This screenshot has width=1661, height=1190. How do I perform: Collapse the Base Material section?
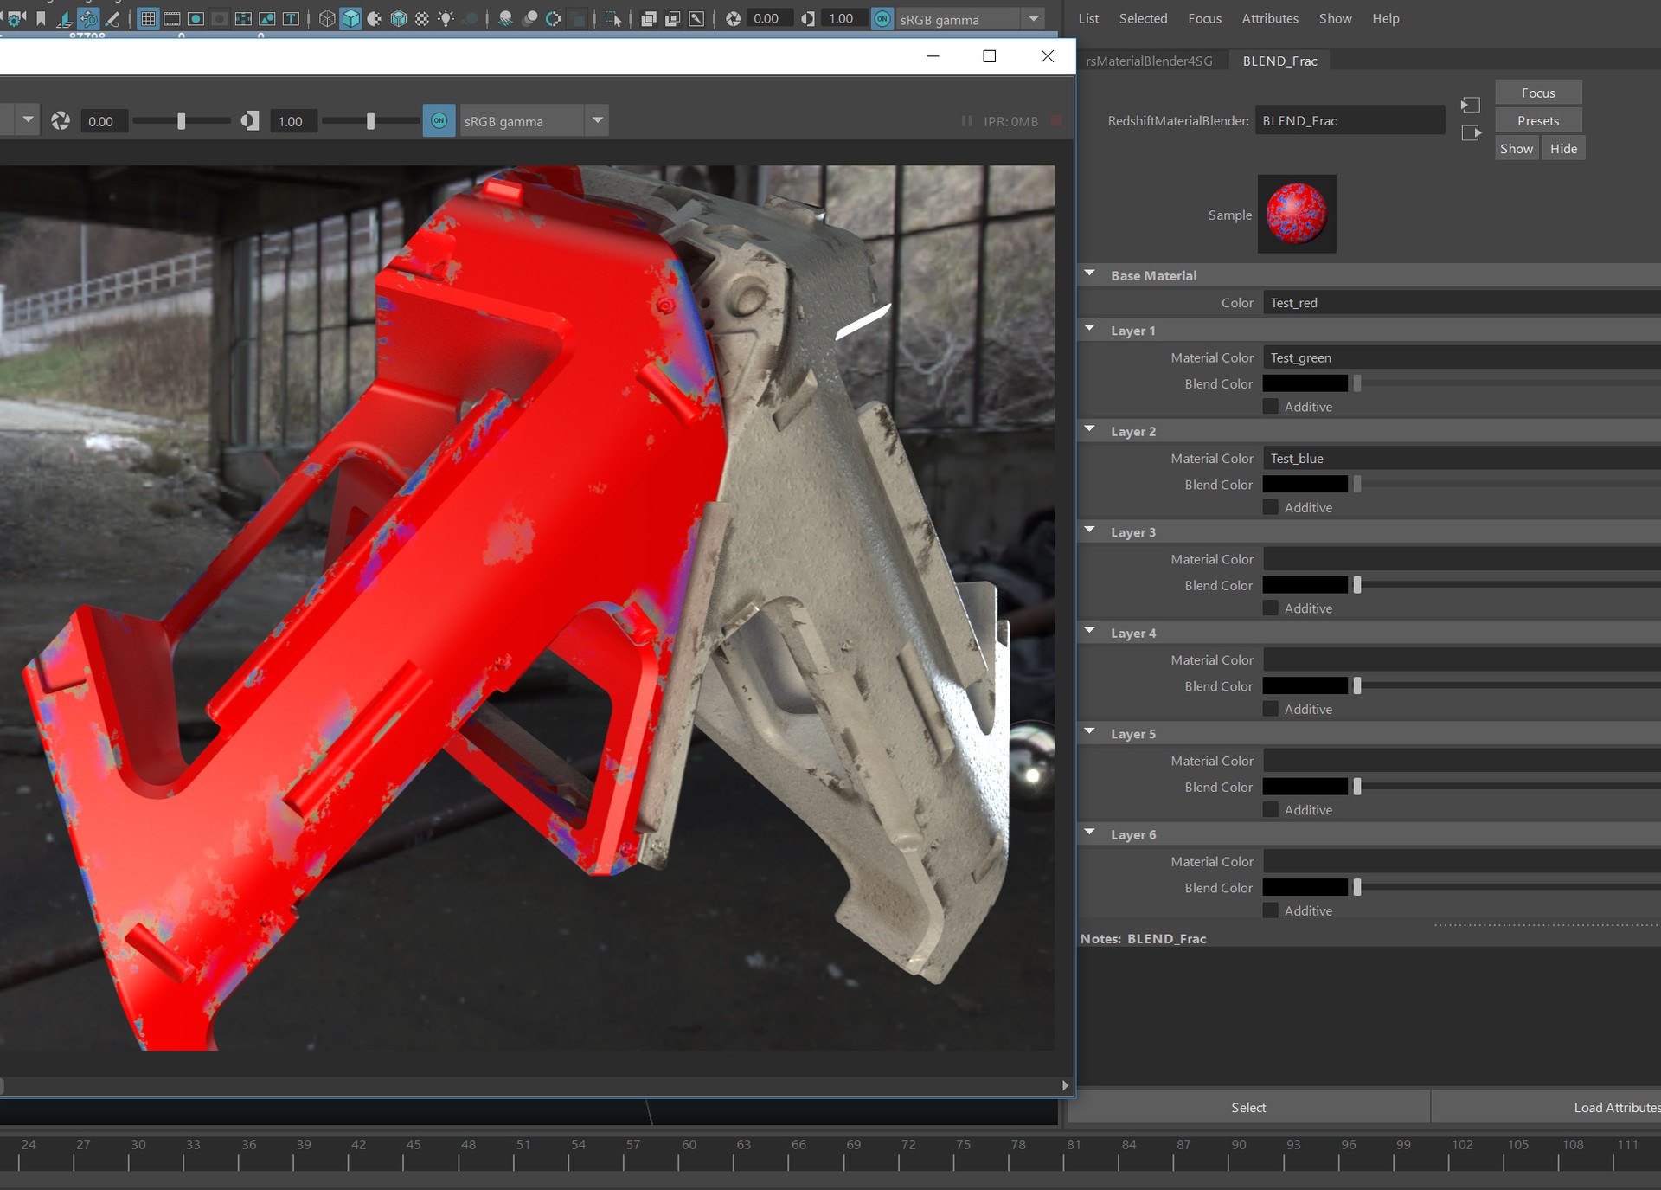(x=1090, y=274)
